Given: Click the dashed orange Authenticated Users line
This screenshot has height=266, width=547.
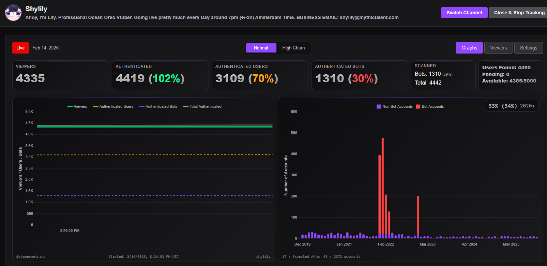Looking at the screenshot, I should [154, 155].
